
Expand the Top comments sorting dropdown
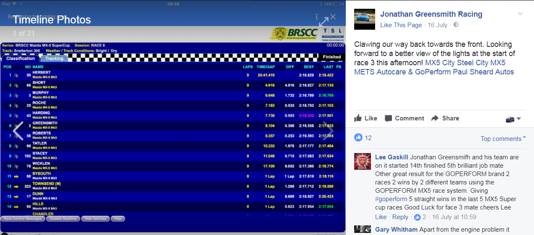pos(503,139)
